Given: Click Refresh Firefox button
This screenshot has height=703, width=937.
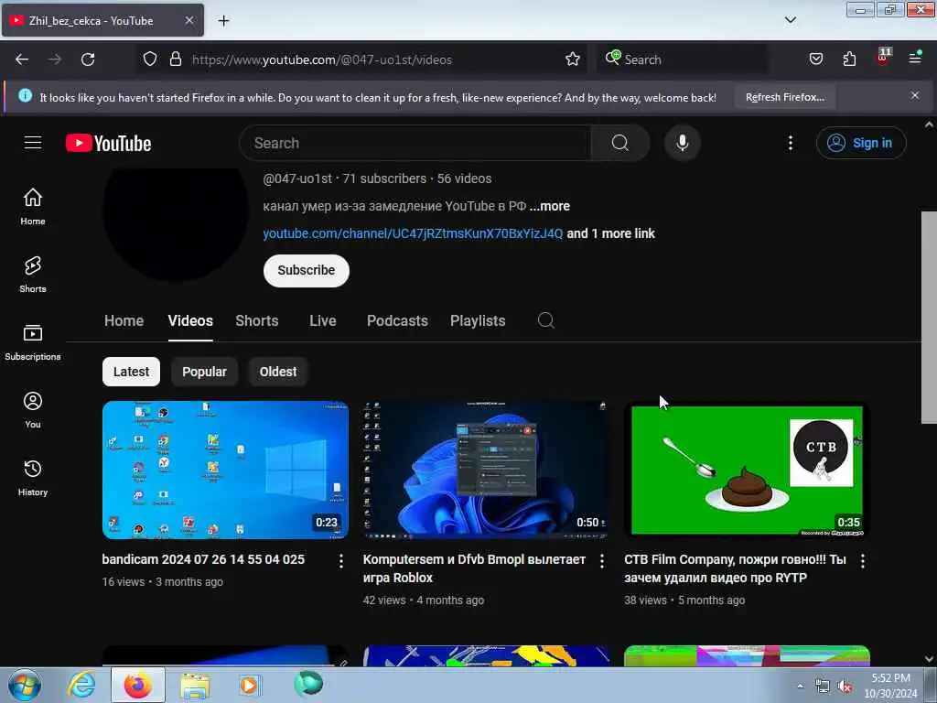Looking at the screenshot, I should tap(784, 97).
